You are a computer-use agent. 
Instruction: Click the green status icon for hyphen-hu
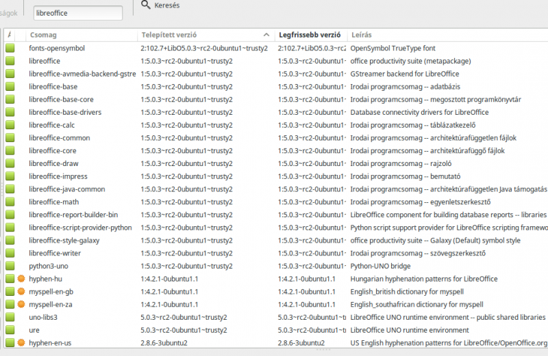coord(10,279)
